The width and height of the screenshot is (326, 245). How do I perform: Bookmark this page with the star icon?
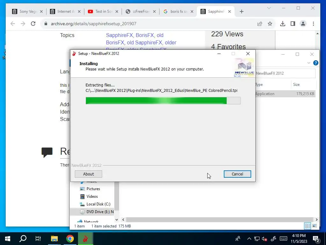pyautogui.click(x=270, y=24)
